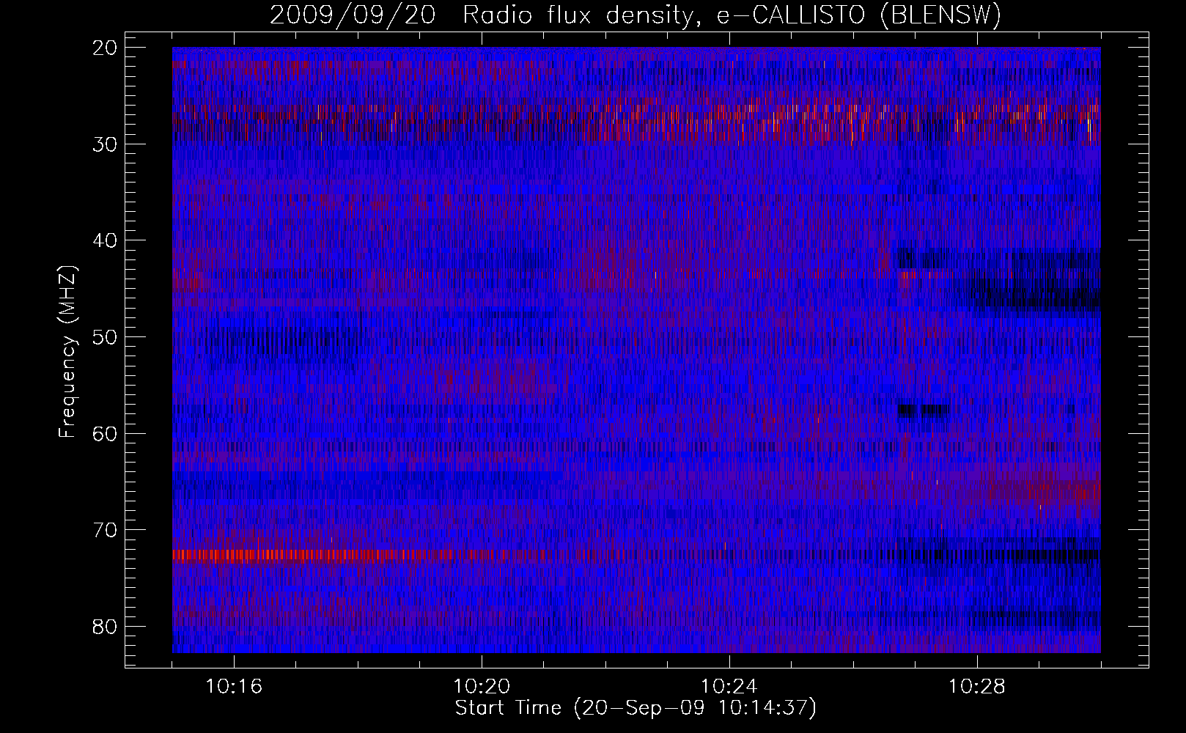
Task: Click the Frequency (MHZ) axis label
Action: (67, 352)
